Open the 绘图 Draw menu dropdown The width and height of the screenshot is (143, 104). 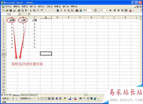pos(6,99)
